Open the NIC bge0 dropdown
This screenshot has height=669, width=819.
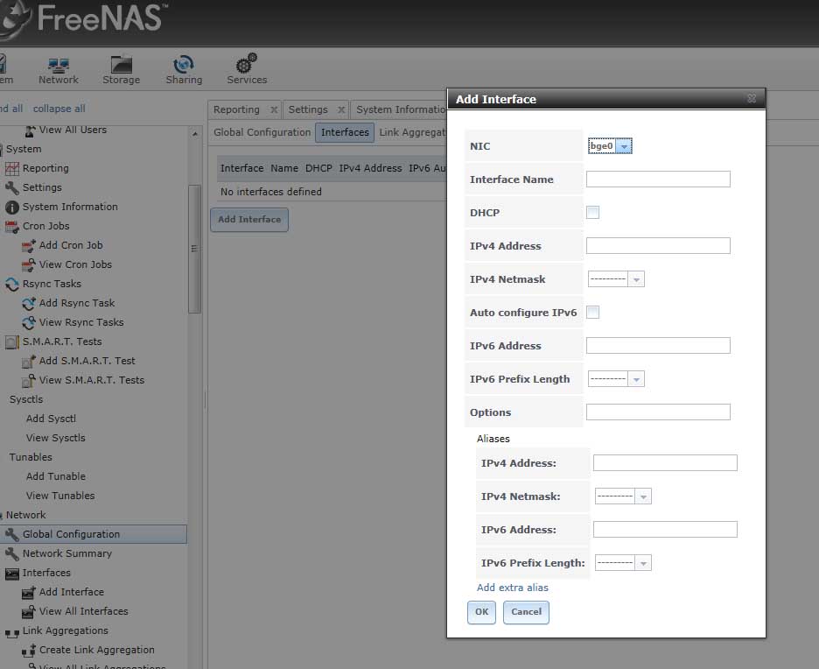tap(610, 147)
